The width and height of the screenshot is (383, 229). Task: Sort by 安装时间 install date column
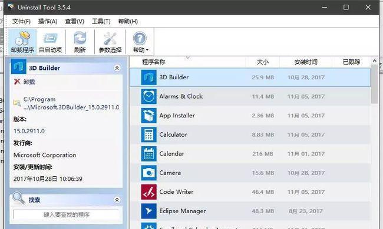[306, 62]
